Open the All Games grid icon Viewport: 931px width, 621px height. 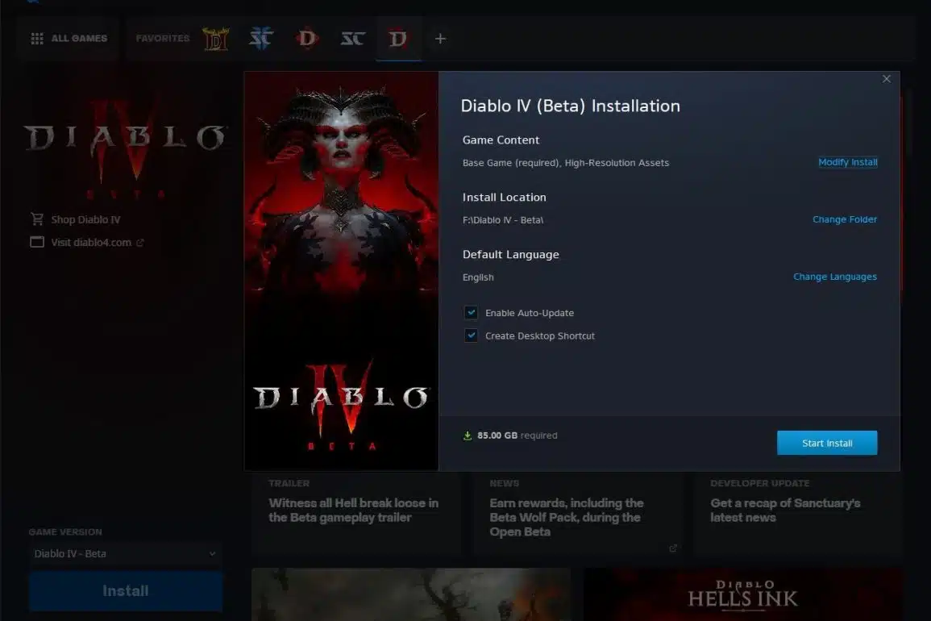point(37,39)
